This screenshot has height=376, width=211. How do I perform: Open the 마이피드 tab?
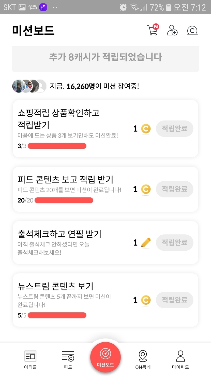[180, 359]
